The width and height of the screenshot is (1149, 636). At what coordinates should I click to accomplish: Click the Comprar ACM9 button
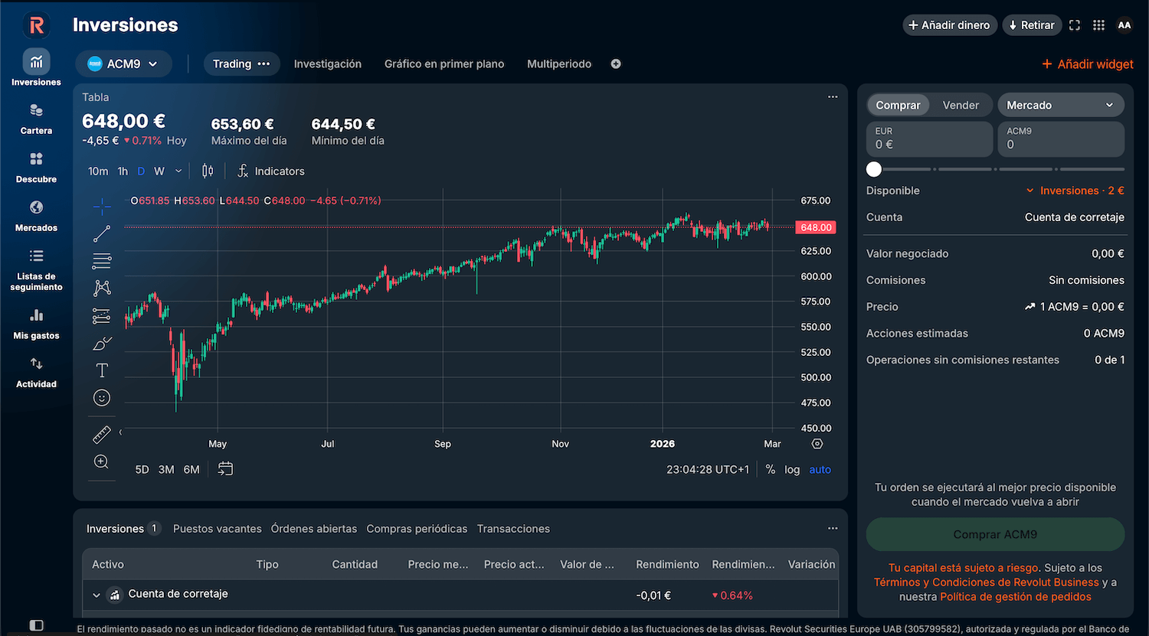995,534
